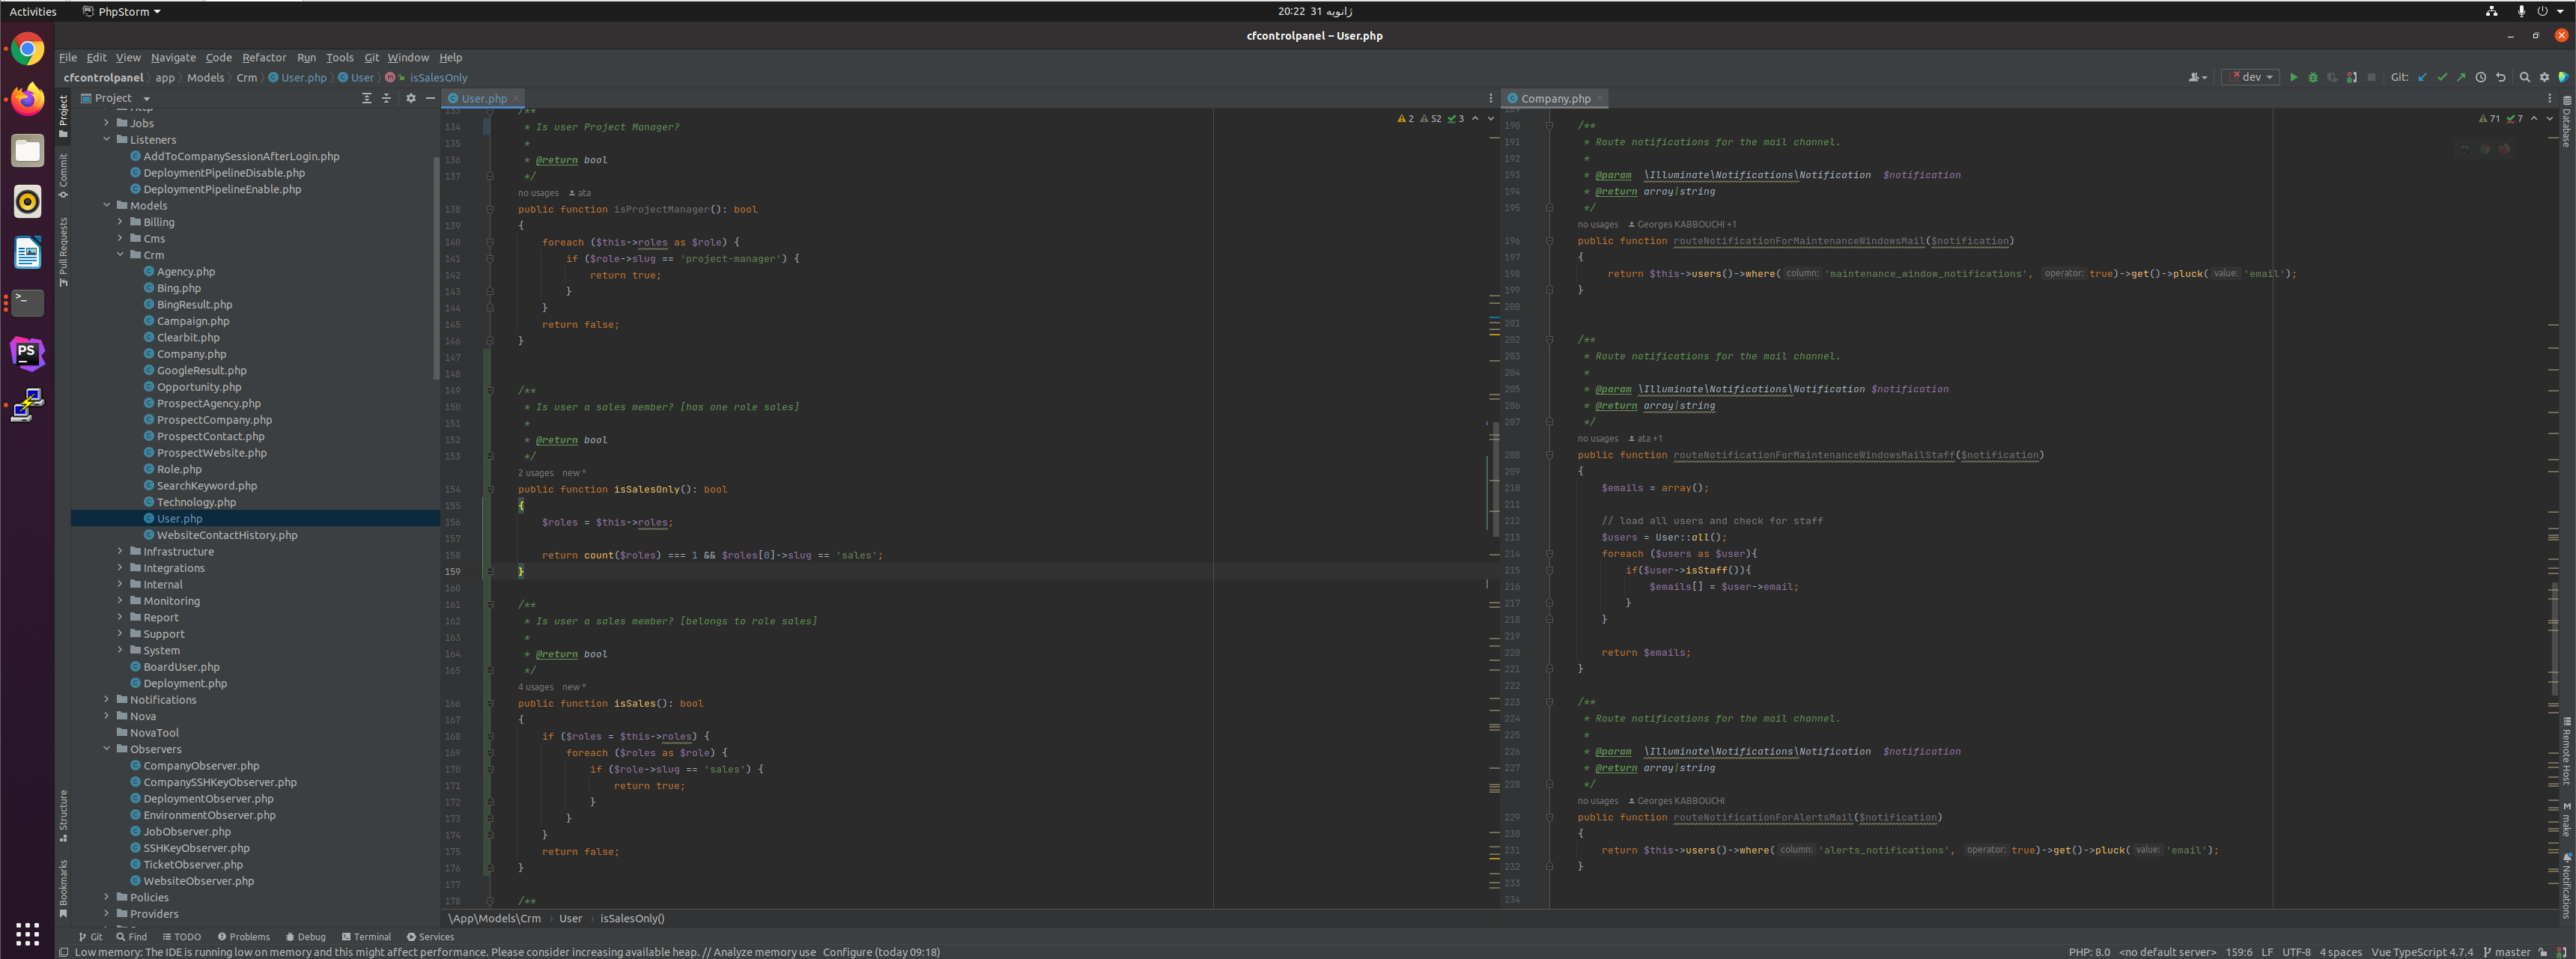Run the dev configuration with the green play icon
The image size is (2576, 959).
2293,77
